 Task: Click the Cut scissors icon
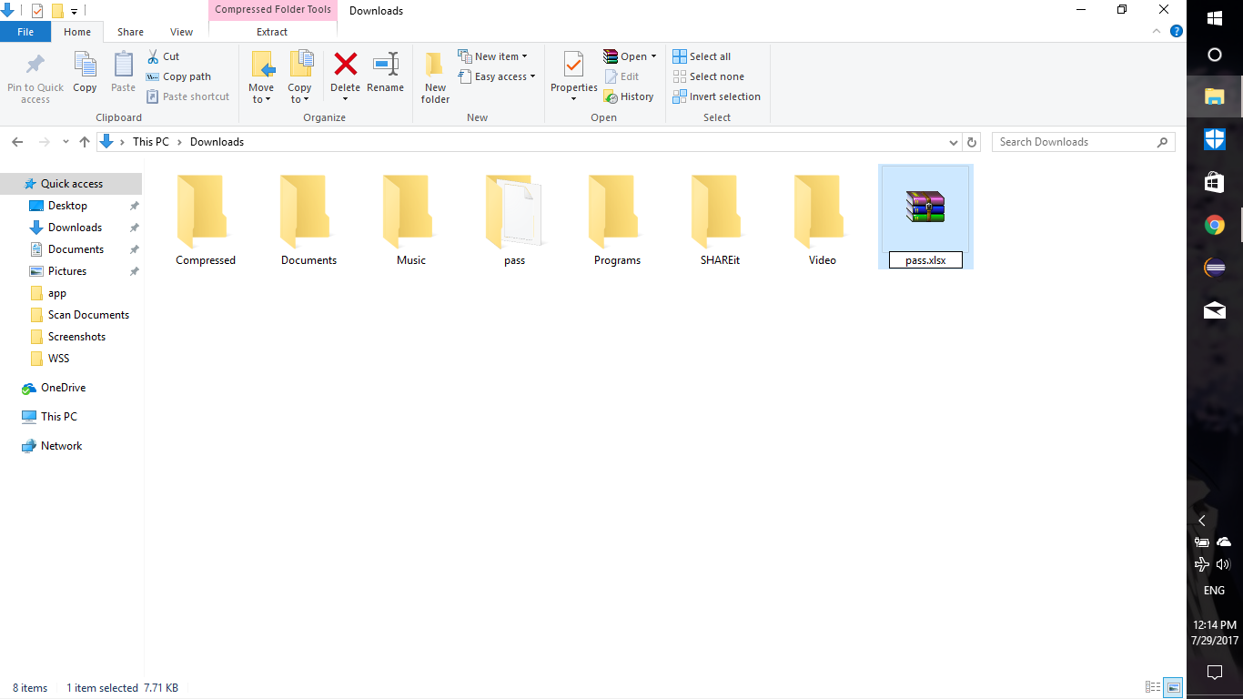154,56
